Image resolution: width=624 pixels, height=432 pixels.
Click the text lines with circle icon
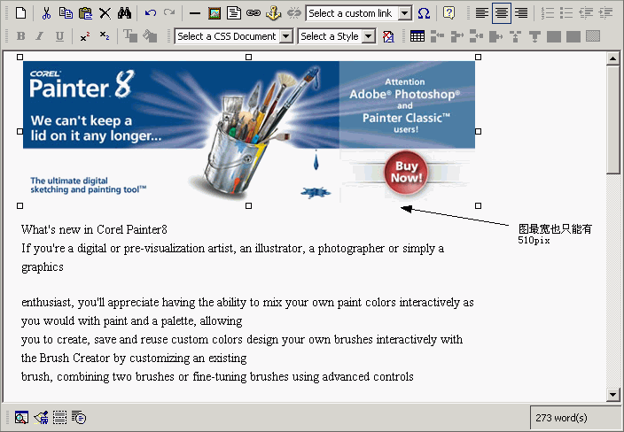[x=79, y=417]
